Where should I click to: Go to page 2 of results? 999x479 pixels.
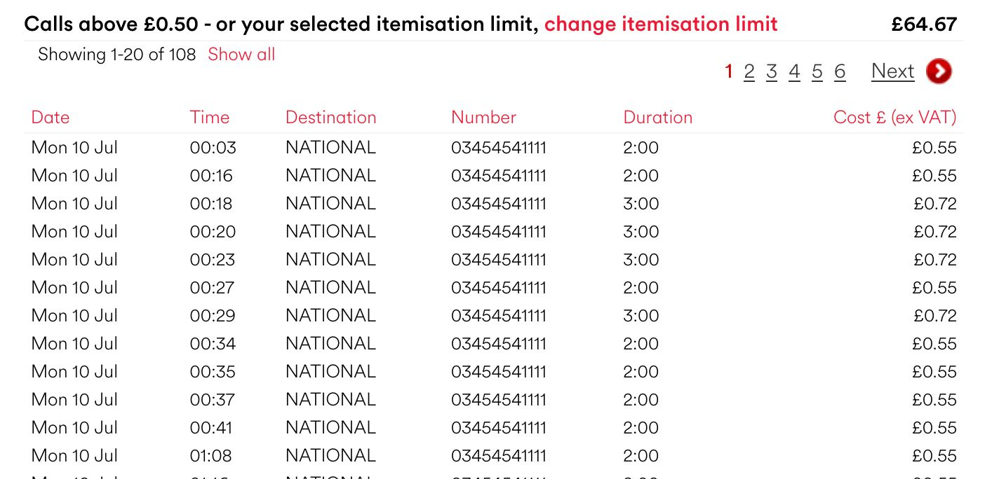[x=749, y=71]
